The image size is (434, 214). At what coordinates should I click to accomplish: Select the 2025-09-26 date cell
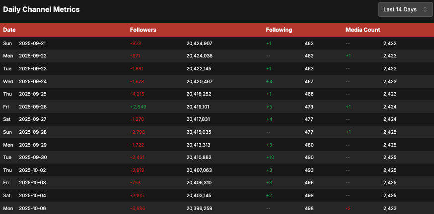tap(32, 107)
